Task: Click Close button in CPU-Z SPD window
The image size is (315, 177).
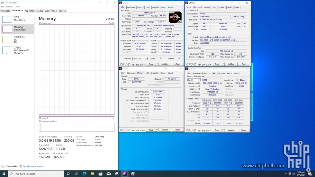Action: tap(243, 130)
